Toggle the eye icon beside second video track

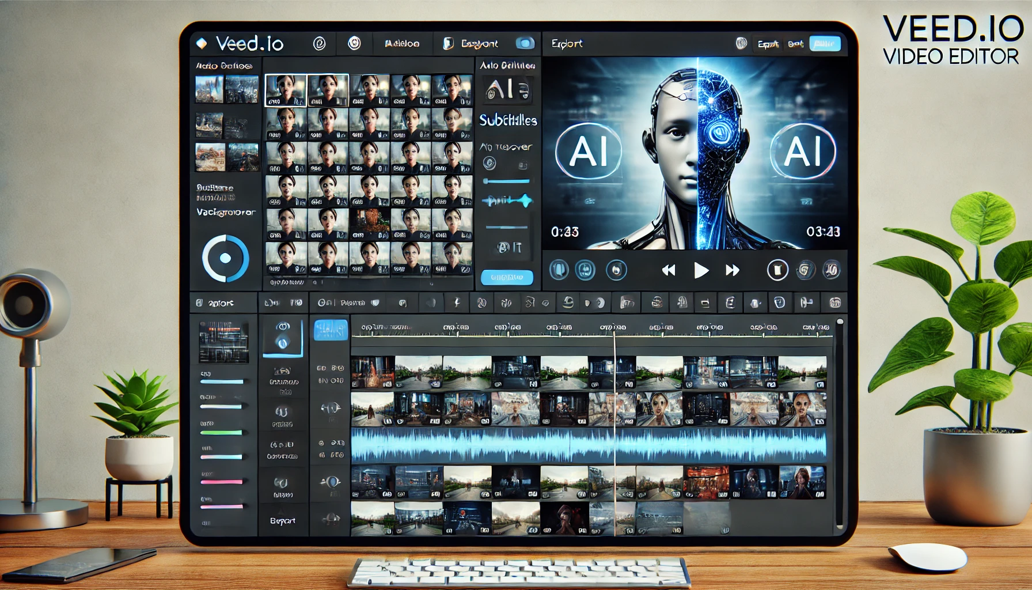click(x=331, y=409)
